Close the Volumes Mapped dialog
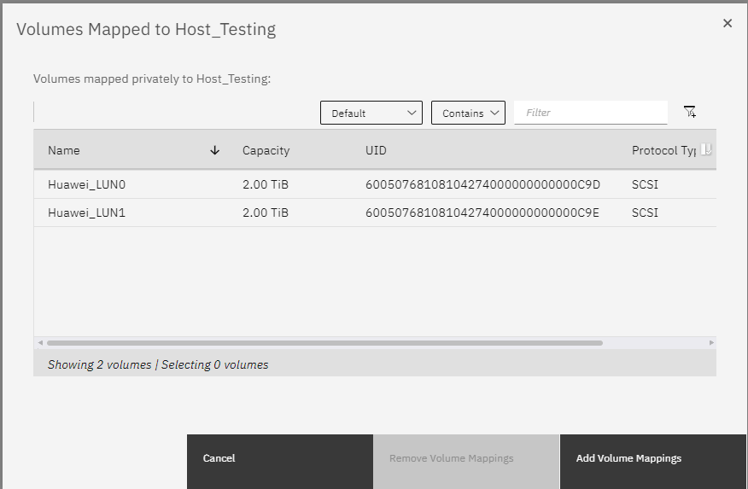748x489 pixels. 728,24
